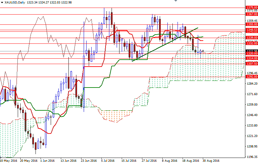Select the 1292.00 price level label
The height and width of the screenshot is (163, 258).
pyautogui.click(x=252, y=77)
